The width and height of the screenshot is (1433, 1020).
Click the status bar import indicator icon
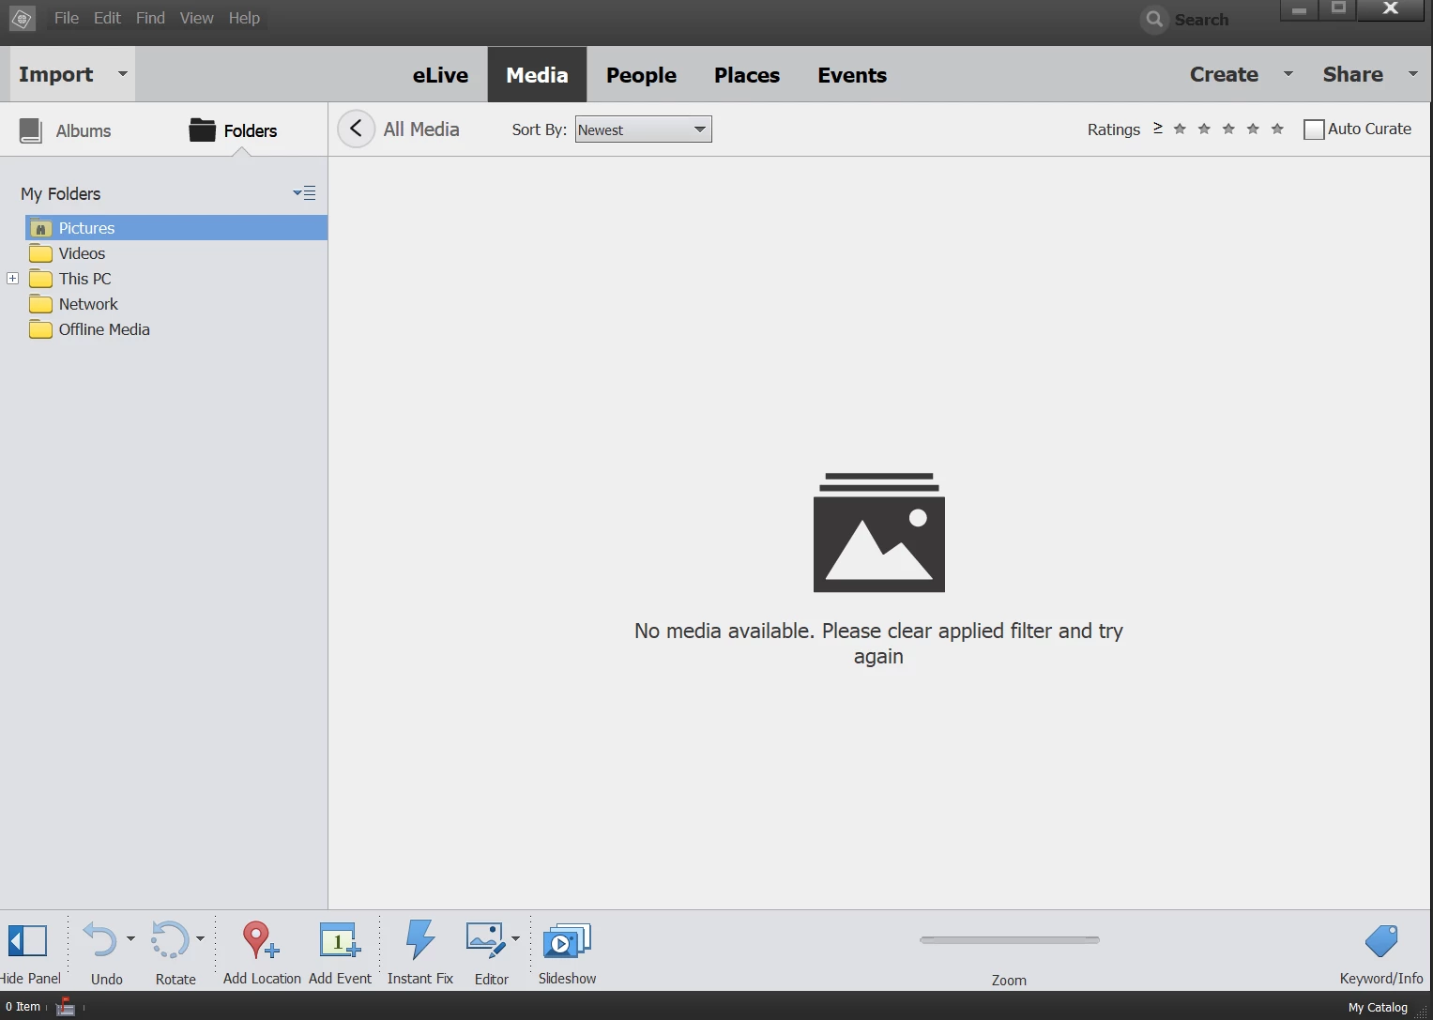pos(65,1007)
